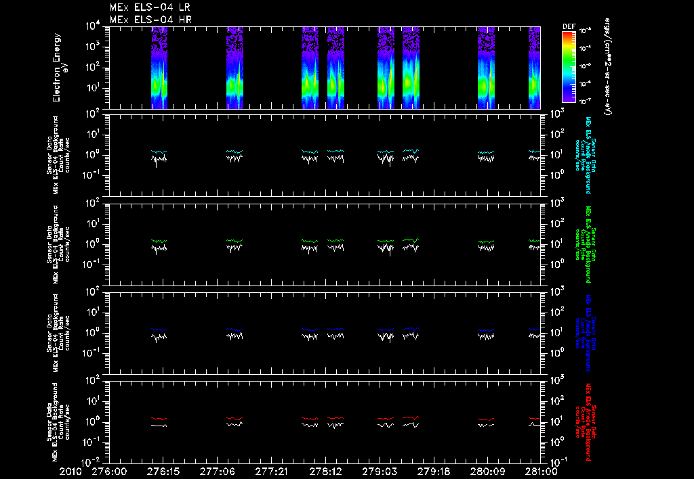The height and width of the screenshot is (479, 694).
Task: Click the "278:12" time axis label
Action: pyautogui.click(x=325, y=472)
